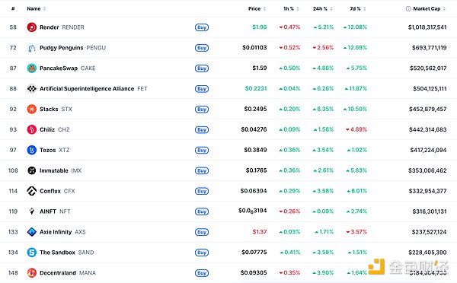Sort the table by Price column
457x283 pixels.
(x=257, y=8)
